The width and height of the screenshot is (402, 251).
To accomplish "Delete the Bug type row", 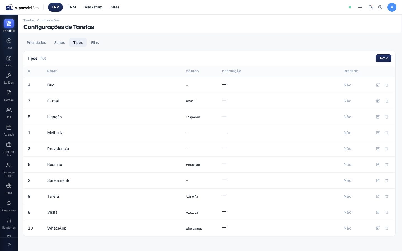I will pyautogui.click(x=387, y=85).
